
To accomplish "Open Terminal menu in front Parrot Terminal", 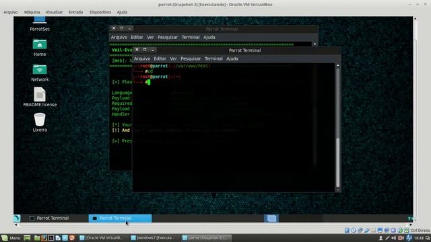I will pos(213,58).
